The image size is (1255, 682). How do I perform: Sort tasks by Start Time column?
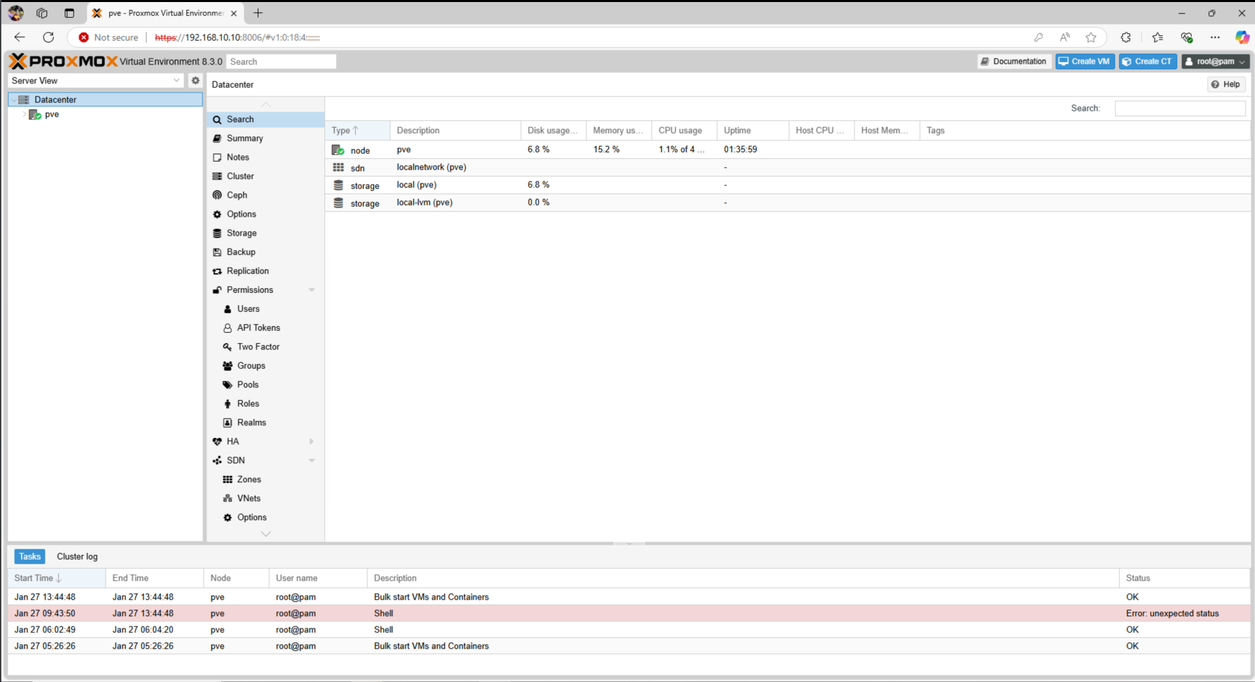tap(56, 578)
